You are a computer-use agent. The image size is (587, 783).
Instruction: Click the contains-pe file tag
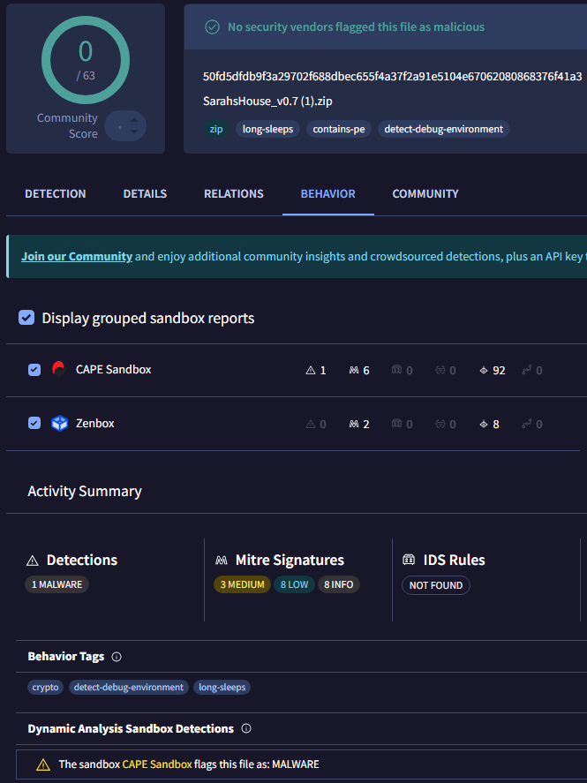click(339, 129)
